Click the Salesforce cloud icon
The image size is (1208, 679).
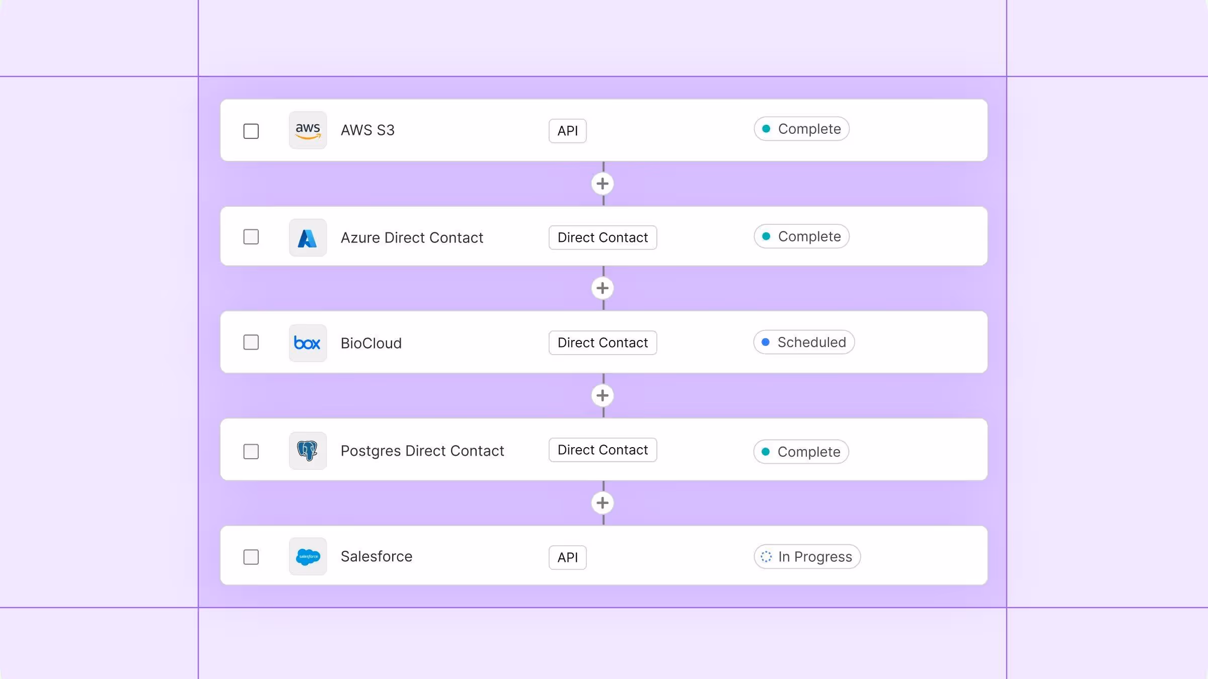[308, 556]
